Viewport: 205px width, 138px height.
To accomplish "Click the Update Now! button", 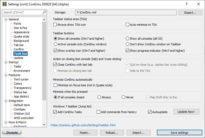I will pos(186,112).
